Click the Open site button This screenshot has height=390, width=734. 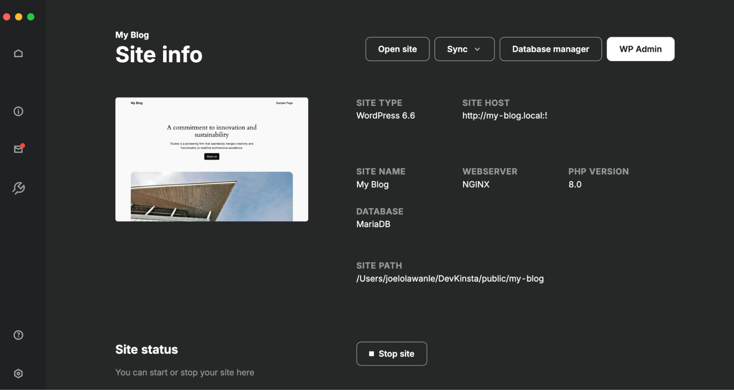coord(397,49)
